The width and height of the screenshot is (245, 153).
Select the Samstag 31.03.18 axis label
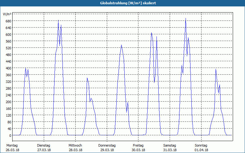point(170,148)
